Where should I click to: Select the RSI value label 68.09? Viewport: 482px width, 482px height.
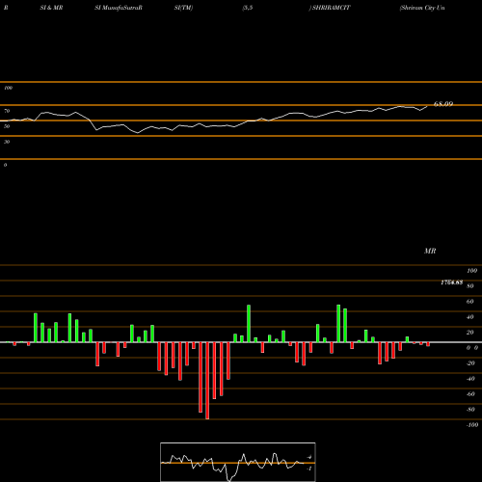(443, 104)
